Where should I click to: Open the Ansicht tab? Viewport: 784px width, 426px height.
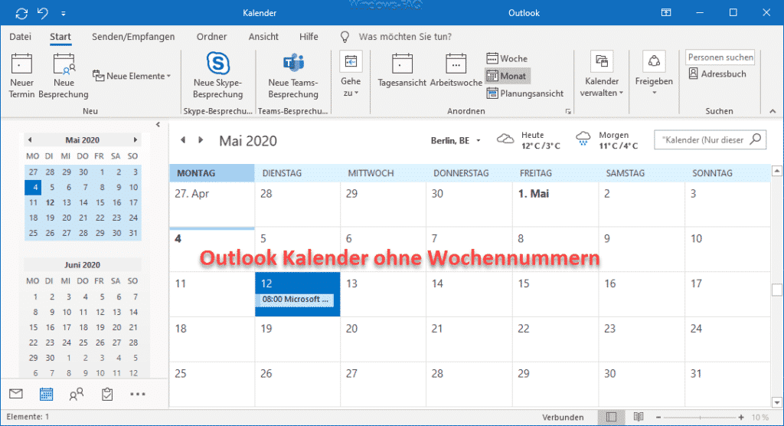[263, 37]
